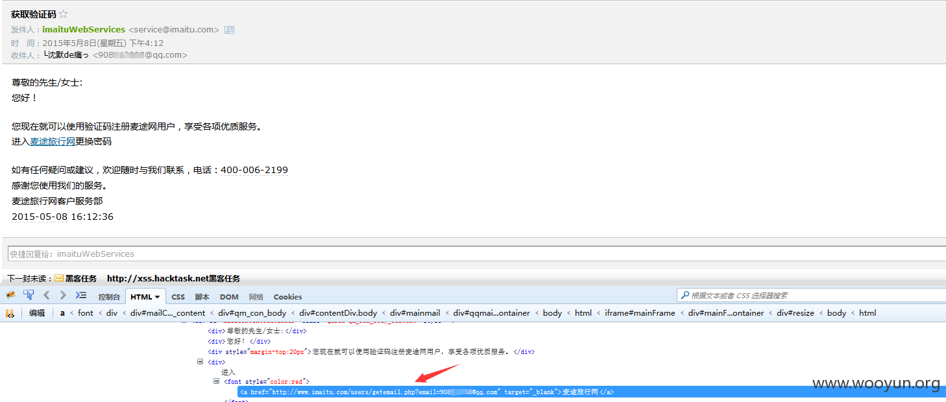Viewport: 946px width, 402px height.
Task: Click phone number 400-006-2199
Action: pyautogui.click(x=254, y=170)
